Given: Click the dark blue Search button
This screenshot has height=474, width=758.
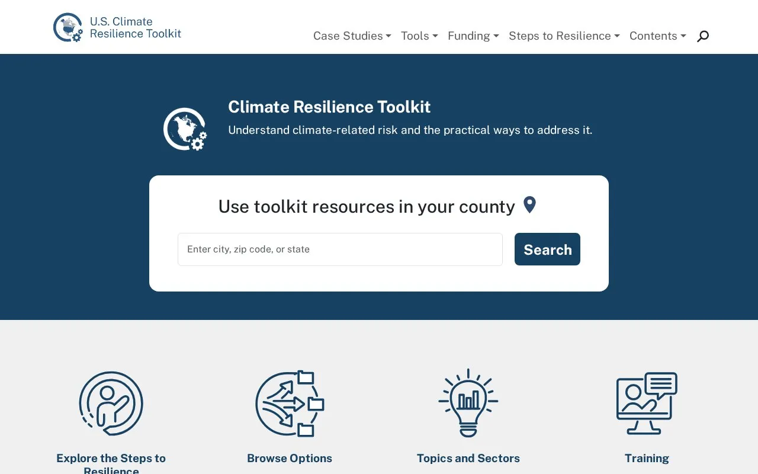Looking at the screenshot, I should point(547,249).
